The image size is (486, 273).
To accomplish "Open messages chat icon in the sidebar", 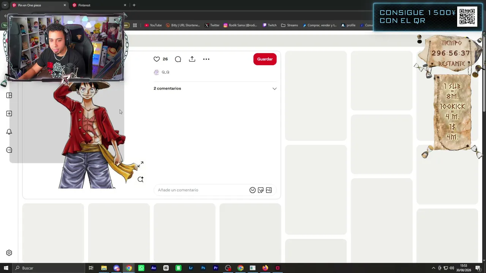I will coord(9,150).
